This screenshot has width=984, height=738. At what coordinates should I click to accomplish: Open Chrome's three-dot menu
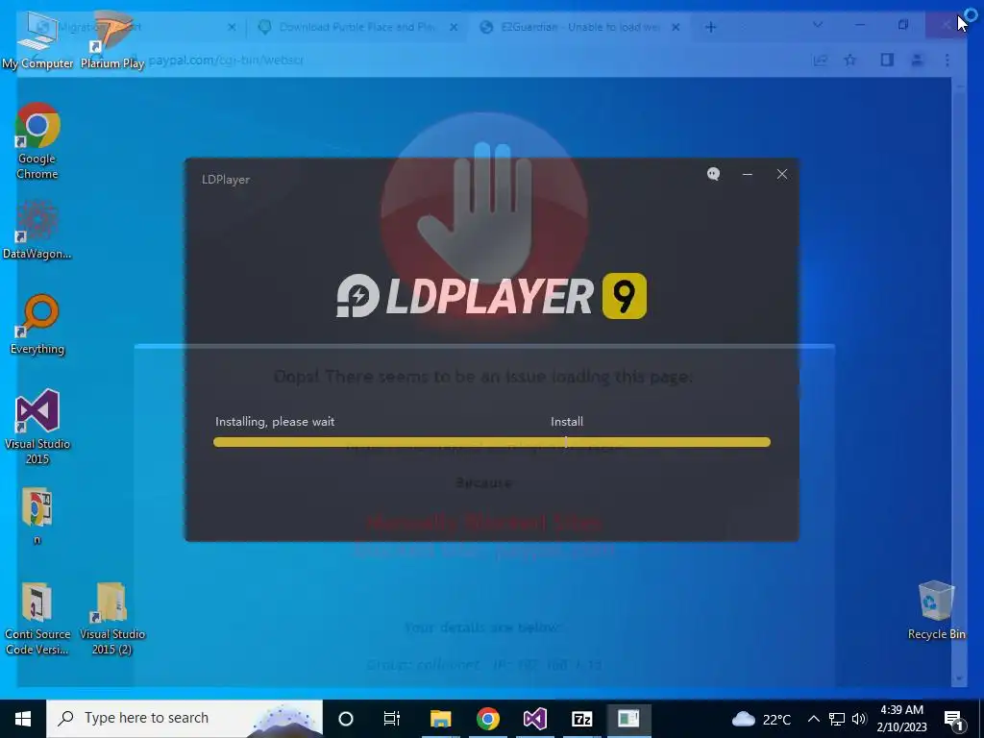pyautogui.click(x=947, y=61)
